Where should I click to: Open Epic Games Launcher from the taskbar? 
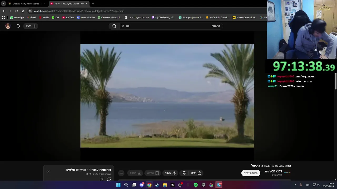coord(203,185)
